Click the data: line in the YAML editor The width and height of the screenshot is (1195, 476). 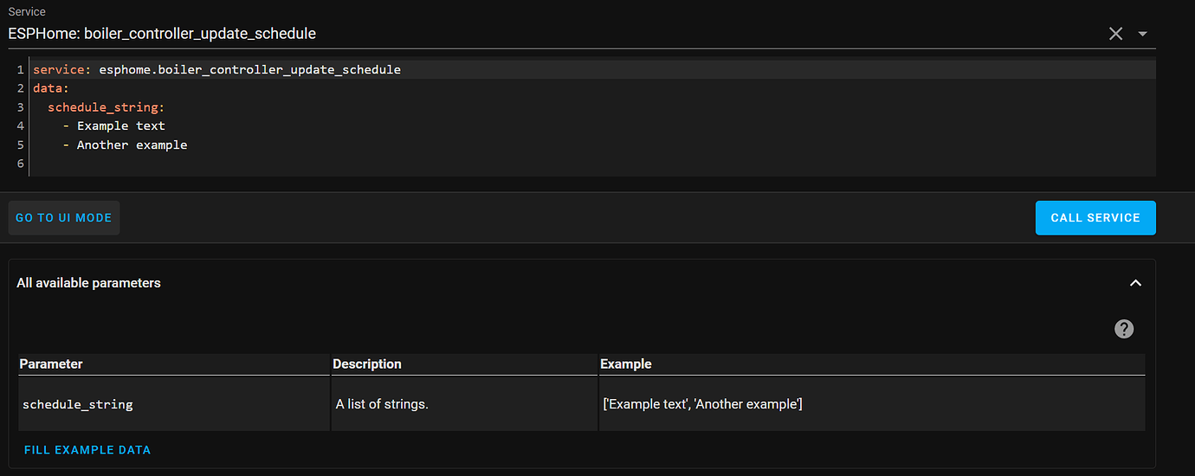tap(50, 88)
